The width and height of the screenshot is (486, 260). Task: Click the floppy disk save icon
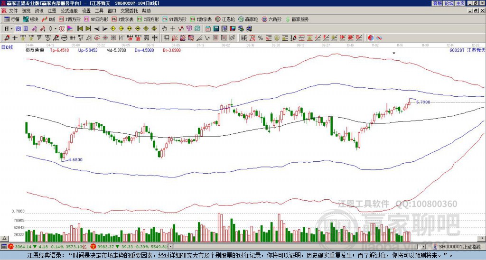(x=233, y=29)
